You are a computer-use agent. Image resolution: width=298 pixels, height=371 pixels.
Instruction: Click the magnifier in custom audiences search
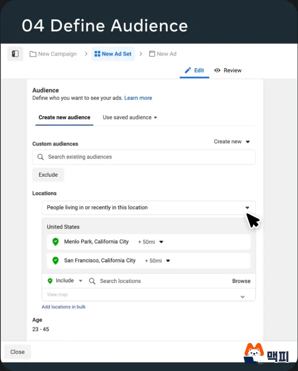click(x=41, y=157)
